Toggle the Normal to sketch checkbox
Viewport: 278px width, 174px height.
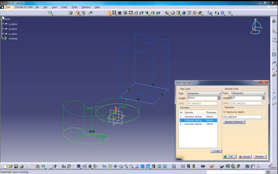pos(224,112)
